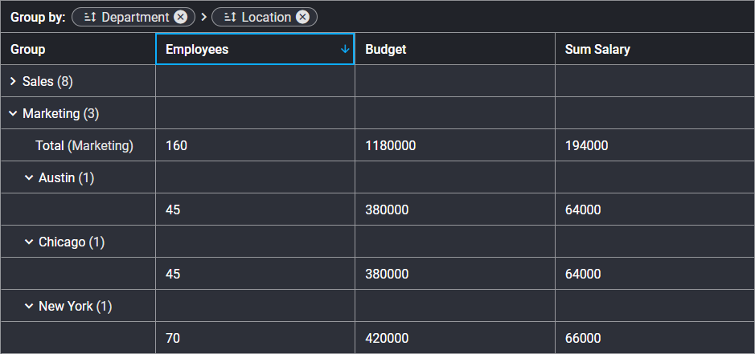Select Chicago's 64000 salary cell
This screenshot has width=755, height=354.
point(654,274)
